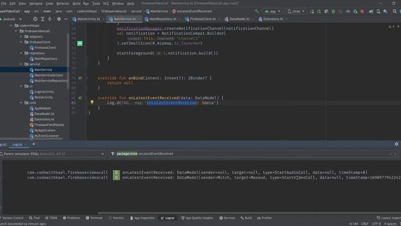
Task: Add a new Logcat tab with plus
Action: (x=33, y=144)
